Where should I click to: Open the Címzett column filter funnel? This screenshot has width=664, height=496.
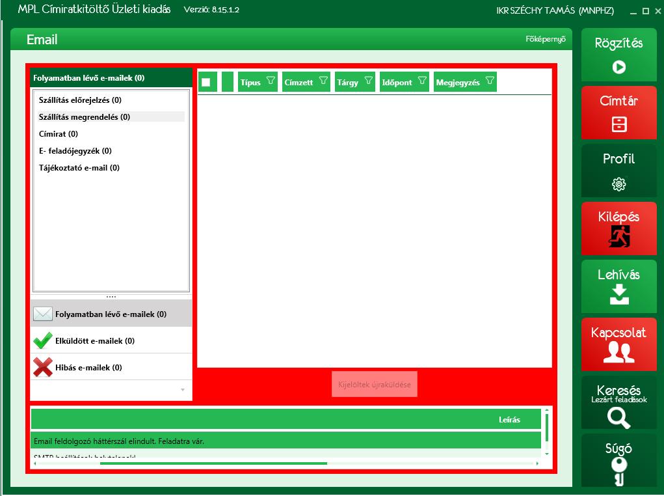click(x=323, y=81)
